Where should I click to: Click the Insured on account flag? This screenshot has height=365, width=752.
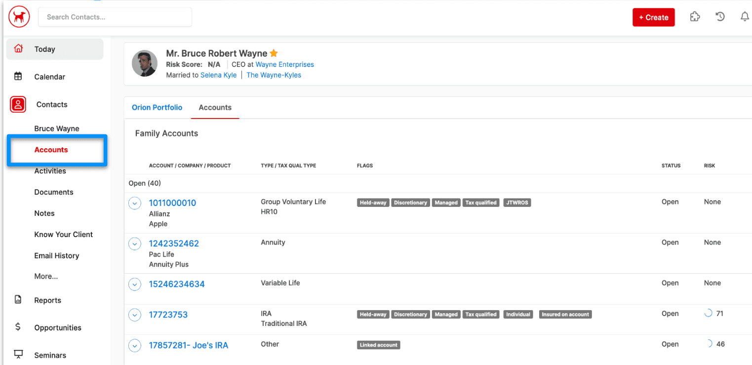click(565, 314)
